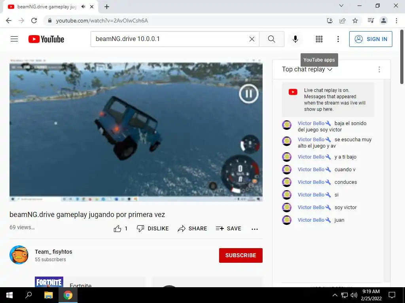The image size is (405, 303).
Task: Go to the YouTube home logo
Action: 46,39
